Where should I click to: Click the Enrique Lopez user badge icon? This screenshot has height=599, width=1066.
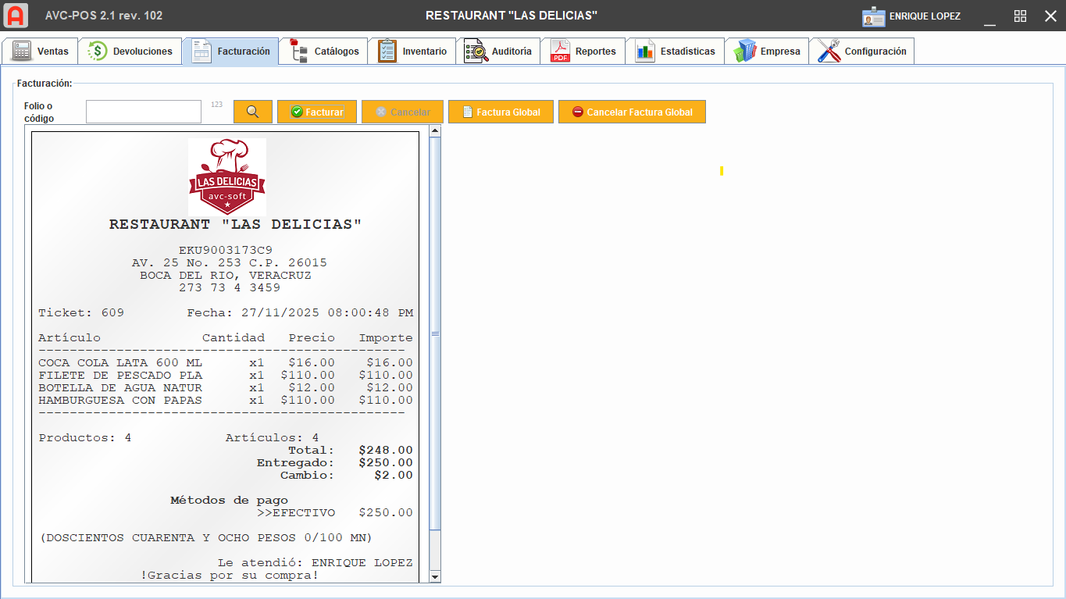(873, 16)
